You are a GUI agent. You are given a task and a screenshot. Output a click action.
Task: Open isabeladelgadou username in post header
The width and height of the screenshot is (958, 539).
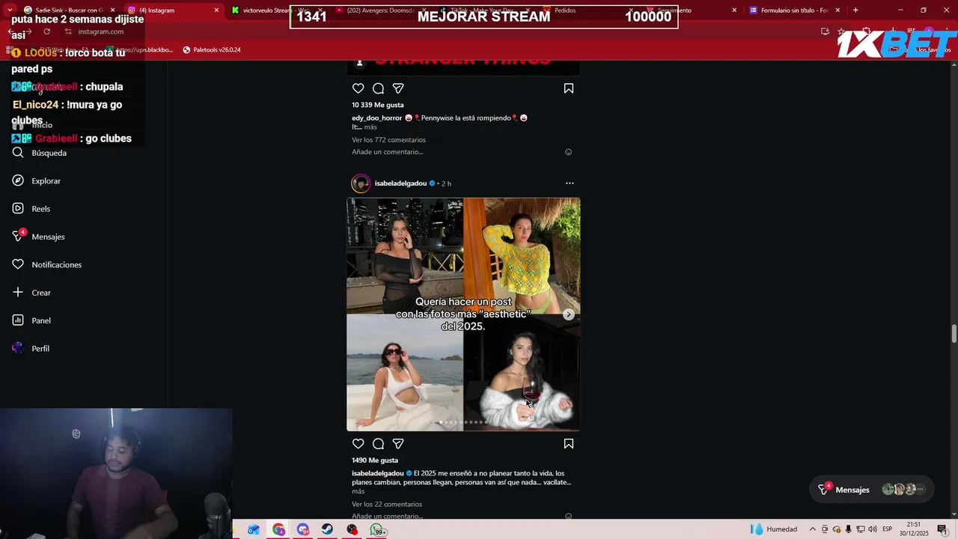(x=400, y=183)
